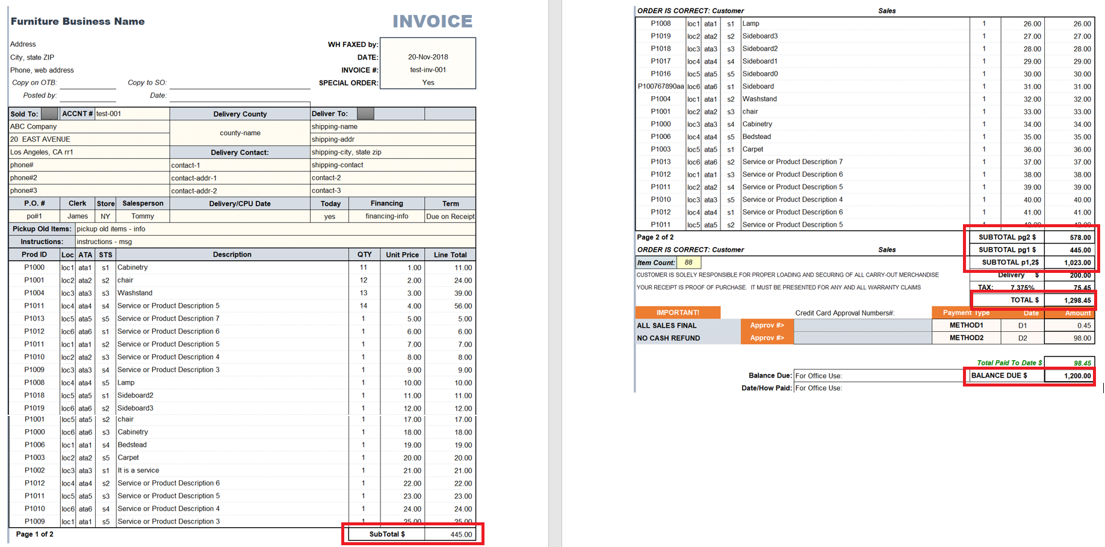Click the BALANCE DUE $ value 1,200.00
This screenshot has width=1105, height=547.
coord(1077,376)
